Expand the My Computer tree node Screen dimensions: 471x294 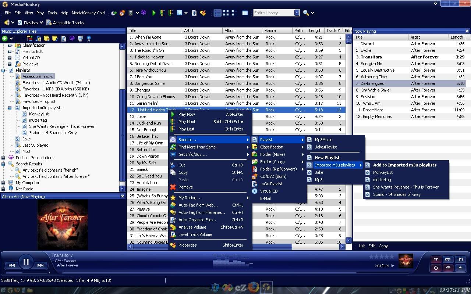point(3,183)
